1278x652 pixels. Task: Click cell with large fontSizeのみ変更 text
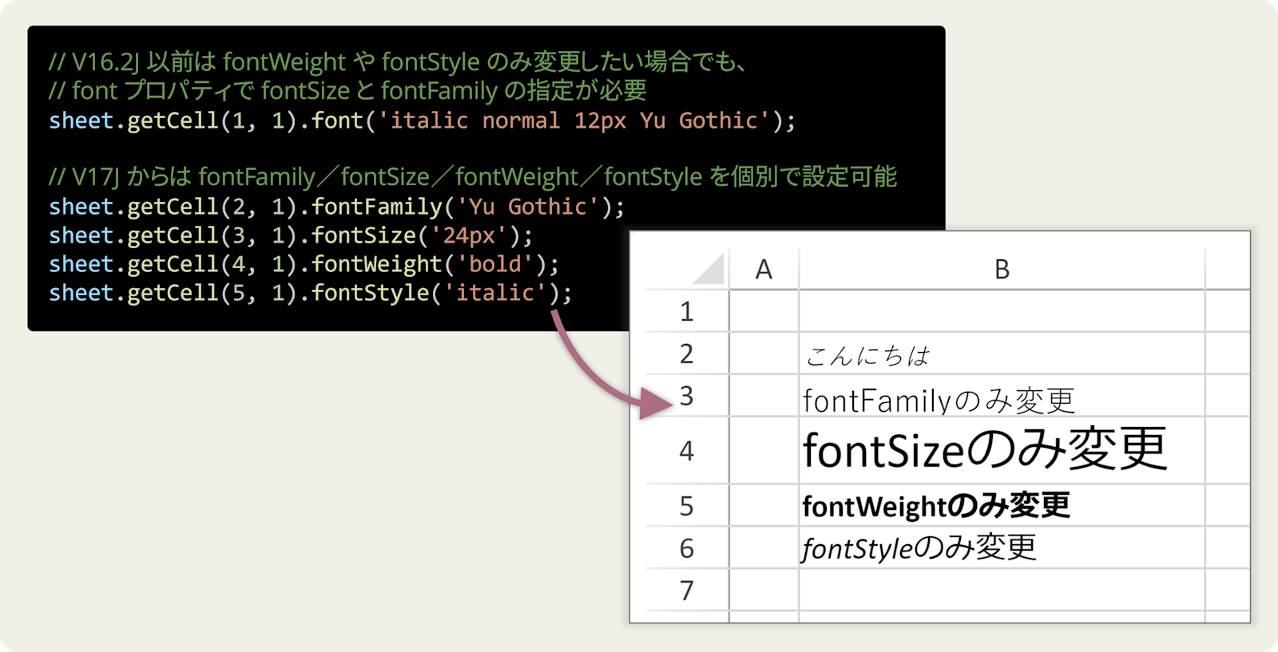pyautogui.click(x=1002, y=451)
